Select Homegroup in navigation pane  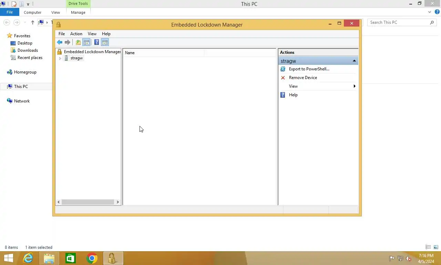25,72
